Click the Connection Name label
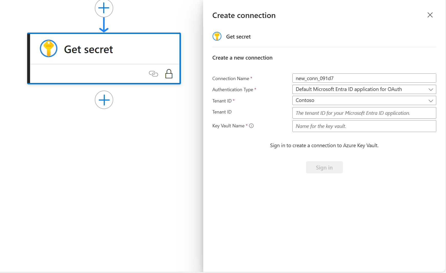 [231, 79]
